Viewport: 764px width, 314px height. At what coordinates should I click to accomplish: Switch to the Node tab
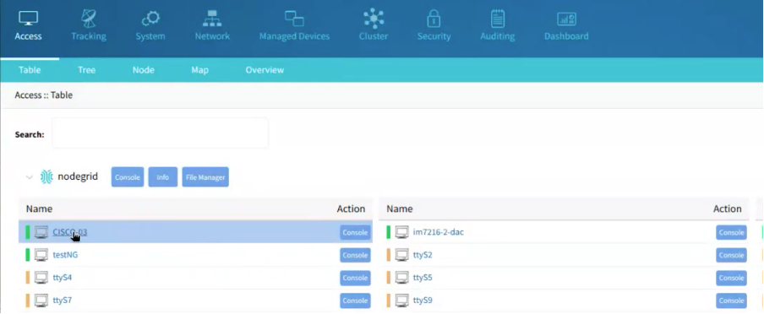pyautogui.click(x=144, y=69)
